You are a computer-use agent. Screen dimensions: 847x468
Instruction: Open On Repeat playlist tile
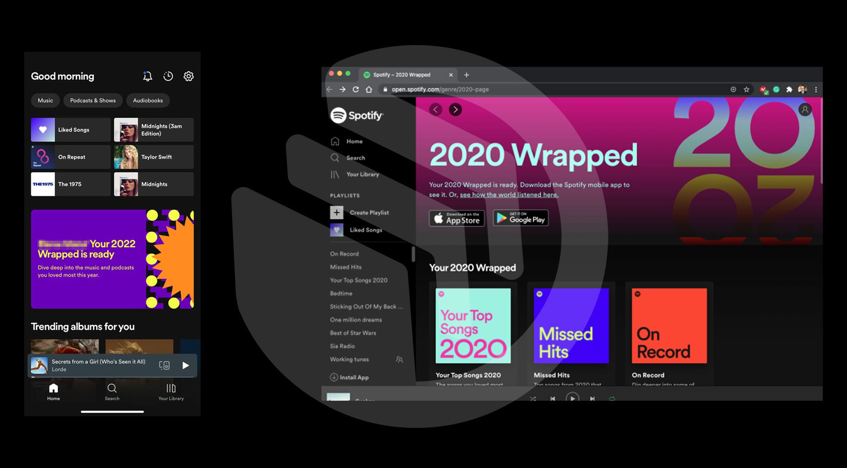[71, 157]
